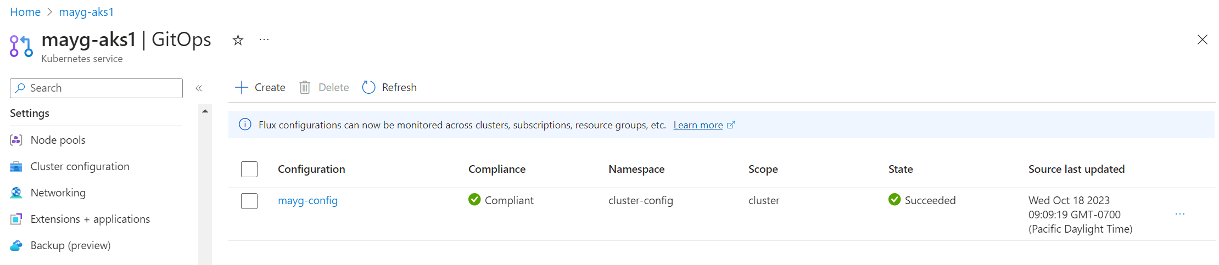This screenshot has width=1219, height=265.
Task: Open the mayg-config row ellipsis menu
Action: pos(1180,214)
